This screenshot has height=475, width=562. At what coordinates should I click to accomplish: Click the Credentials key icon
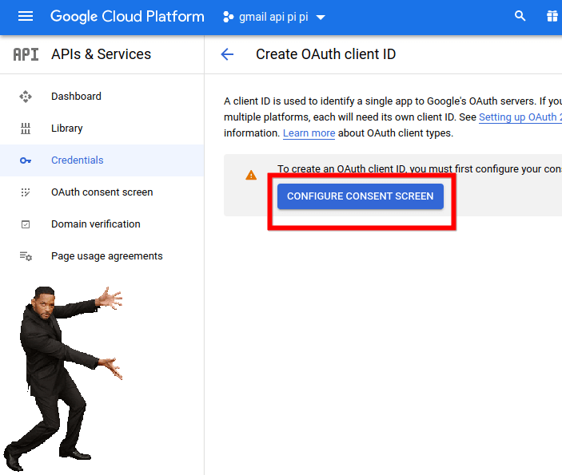pyautogui.click(x=26, y=160)
